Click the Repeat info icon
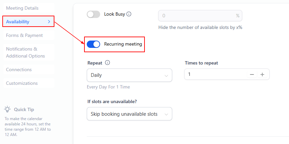The image size is (289, 144). [x=107, y=63]
